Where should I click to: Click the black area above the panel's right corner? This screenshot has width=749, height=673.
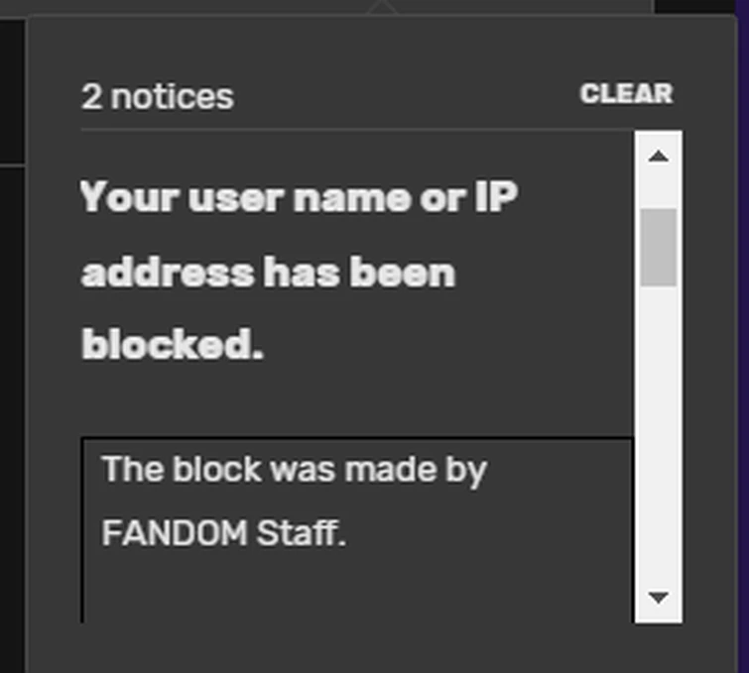[694, 7]
